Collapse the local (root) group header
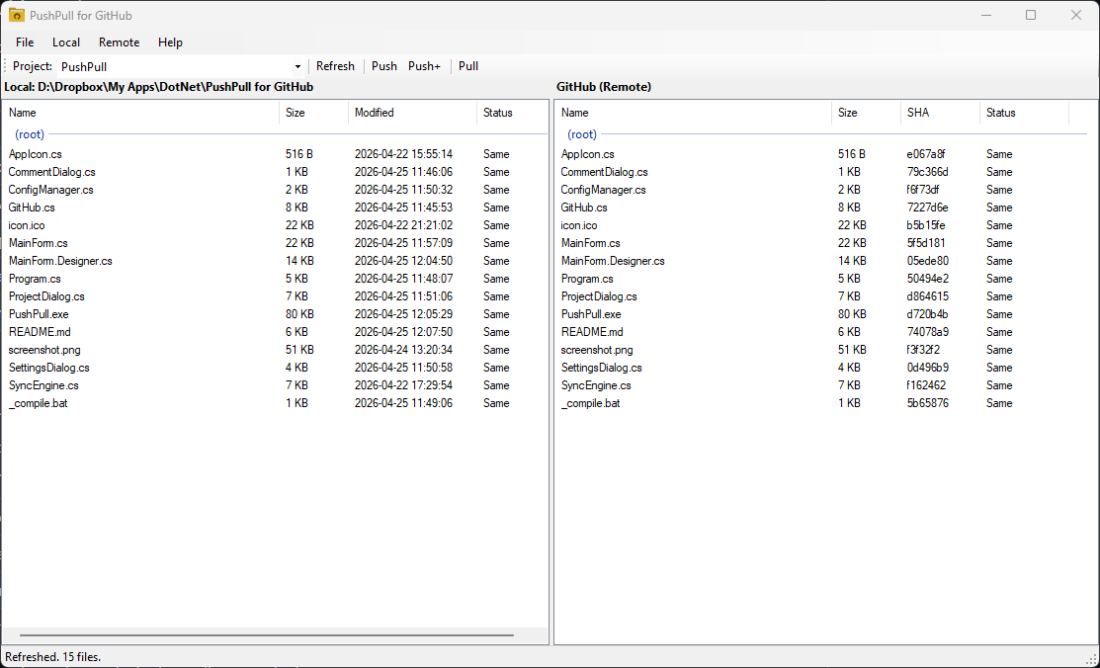The width and height of the screenshot is (1100, 668). pos(30,134)
